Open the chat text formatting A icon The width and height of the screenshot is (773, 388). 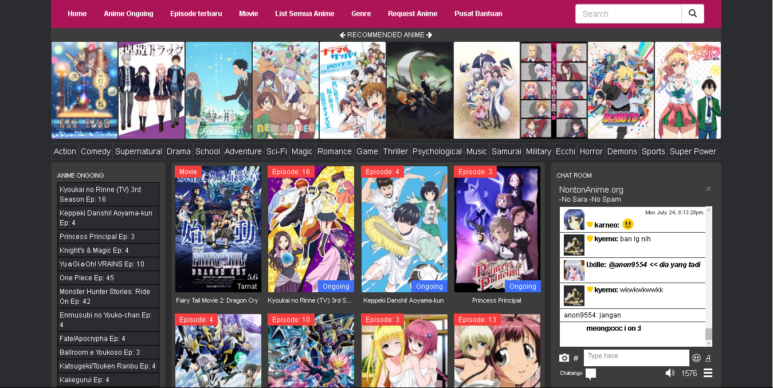[x=708, y=358]
